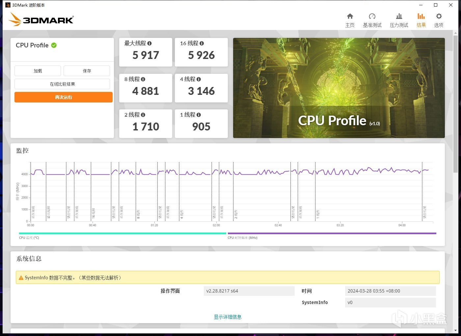Click the 系统信息 system info heading
The height and width of the screenshot is (336, 461).
[x=29, y=259]
